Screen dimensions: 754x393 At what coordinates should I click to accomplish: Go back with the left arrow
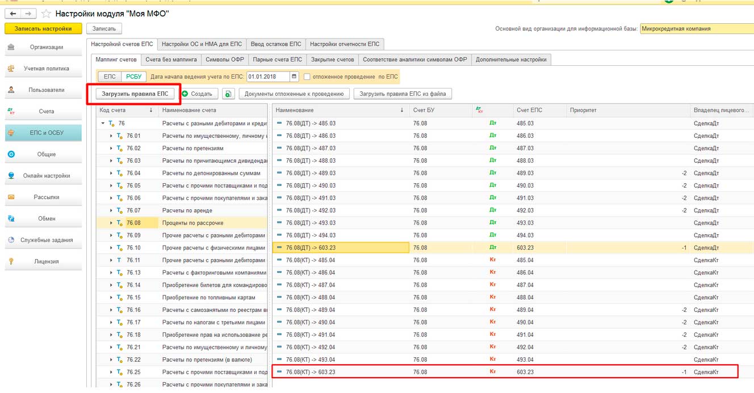13,13
